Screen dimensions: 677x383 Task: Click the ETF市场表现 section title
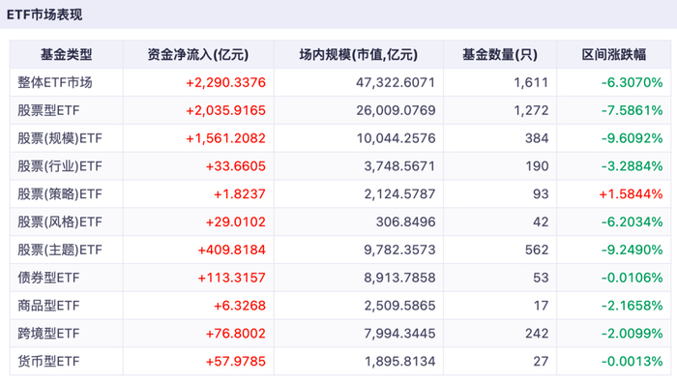pyautogui.click(x=44, y=15)
